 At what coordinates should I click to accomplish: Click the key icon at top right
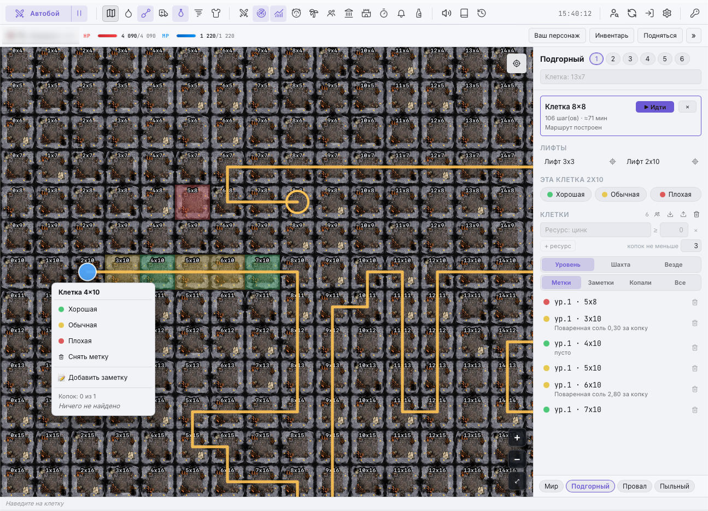(x=695, y=13)
